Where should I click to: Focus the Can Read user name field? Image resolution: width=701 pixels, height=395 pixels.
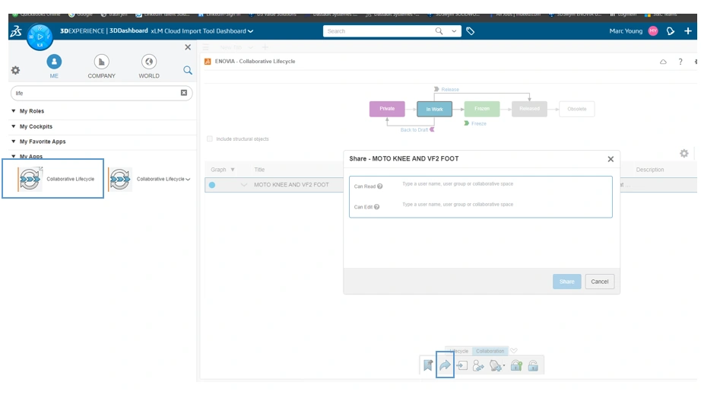pyautogui.click(x=505, y=184)
